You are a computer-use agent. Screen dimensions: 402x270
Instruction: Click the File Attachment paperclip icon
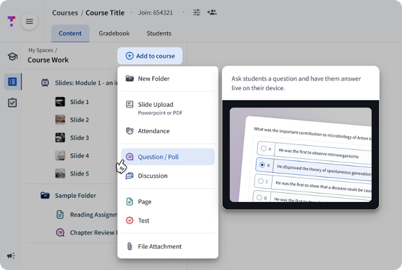tap(129, 246)
